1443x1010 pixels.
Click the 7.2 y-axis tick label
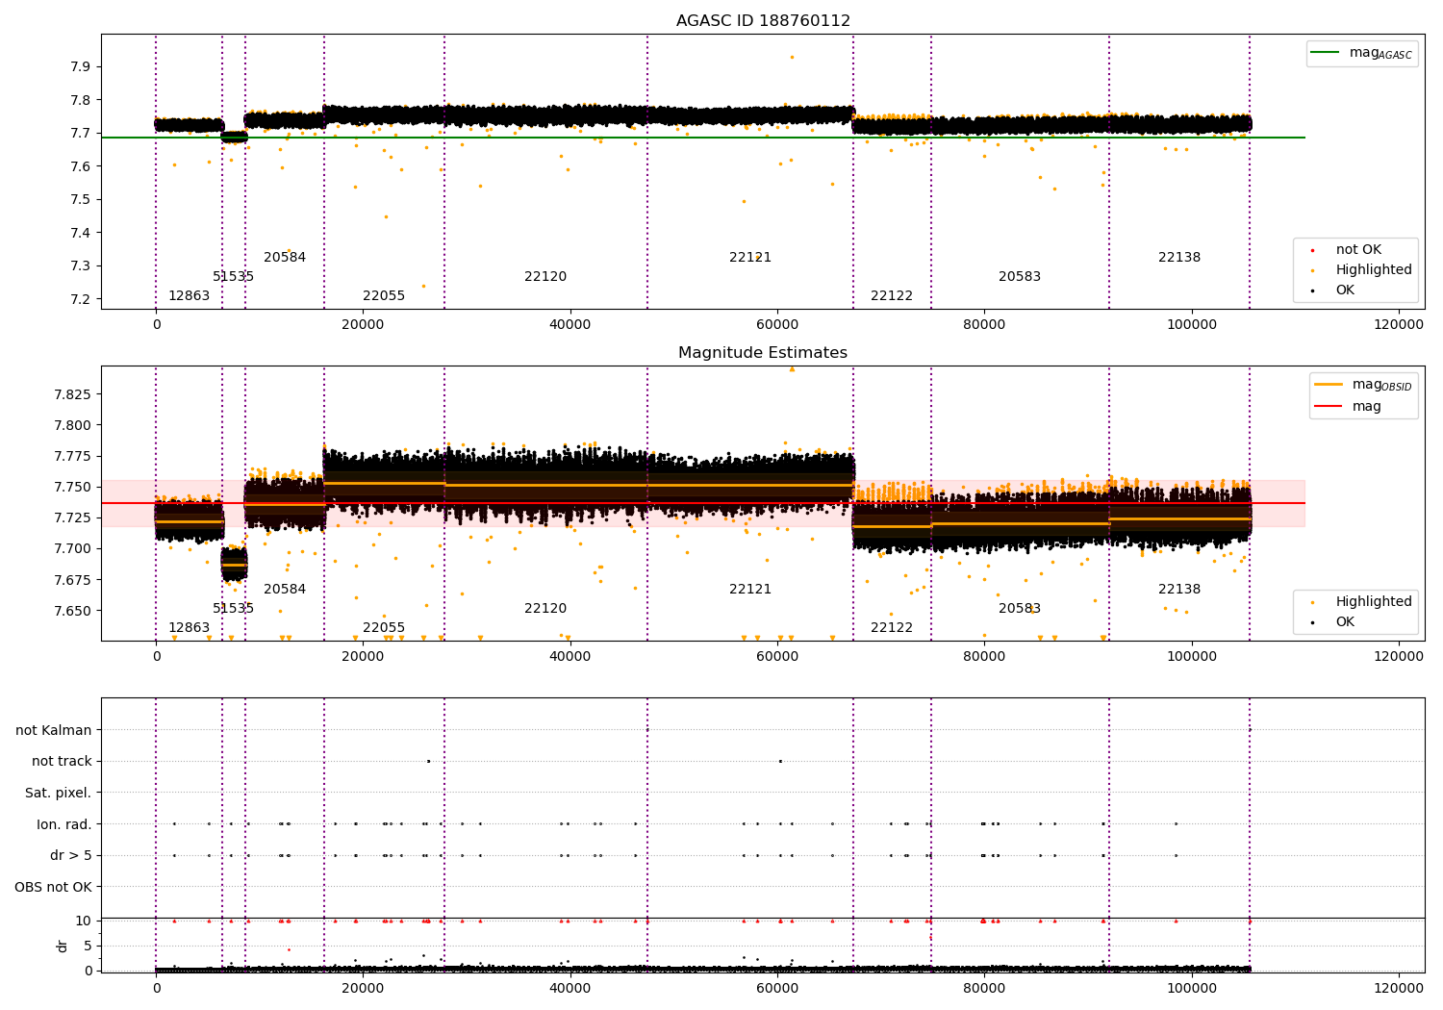(82, 300)
